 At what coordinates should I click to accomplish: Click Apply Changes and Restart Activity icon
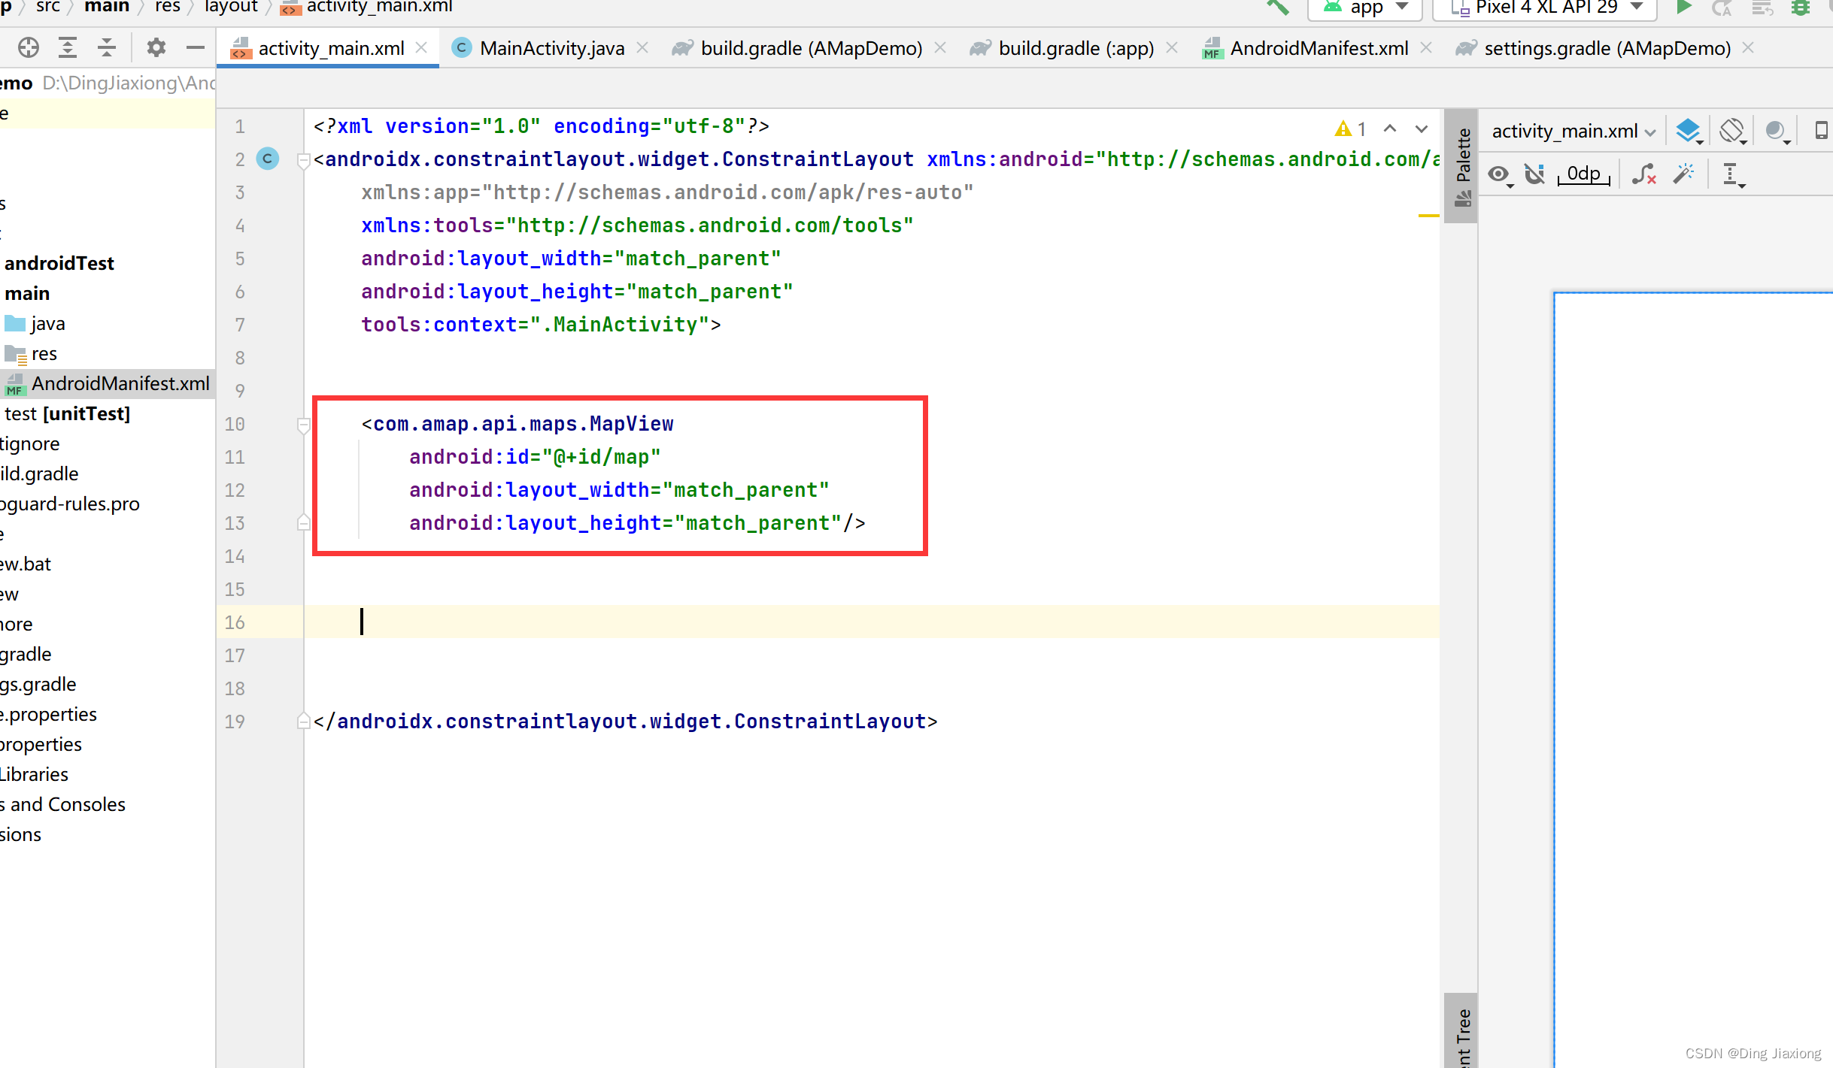pyautogui.click(x=1722, y=8)
